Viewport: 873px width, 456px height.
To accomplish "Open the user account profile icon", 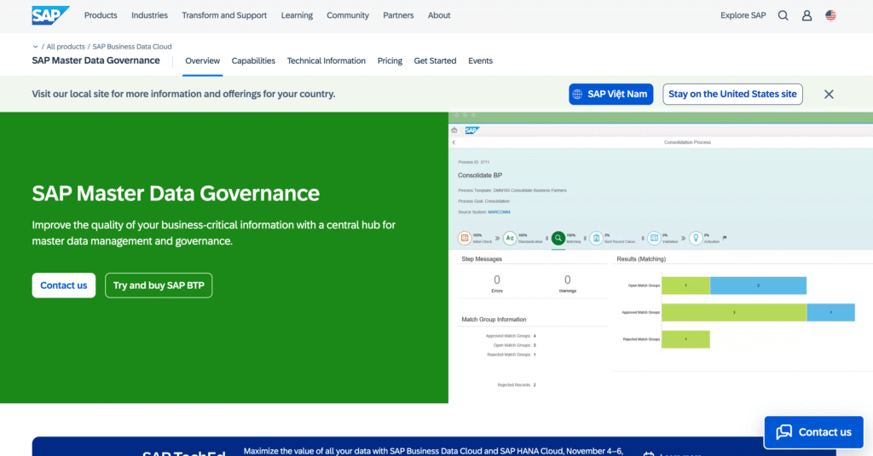I will click(x=807, y=15).
